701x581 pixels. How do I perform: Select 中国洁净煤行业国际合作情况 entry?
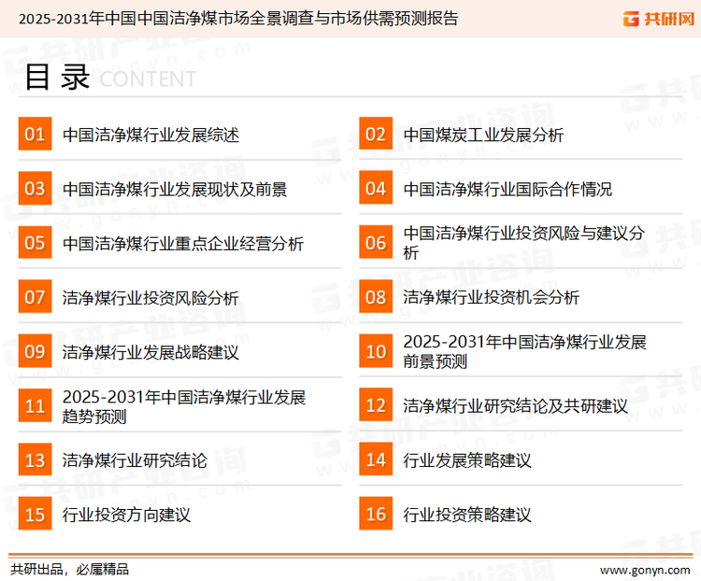pyautogui.click(x=508, y=189)
